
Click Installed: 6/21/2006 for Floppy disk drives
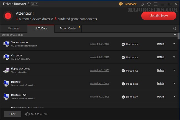click(99, 71)
